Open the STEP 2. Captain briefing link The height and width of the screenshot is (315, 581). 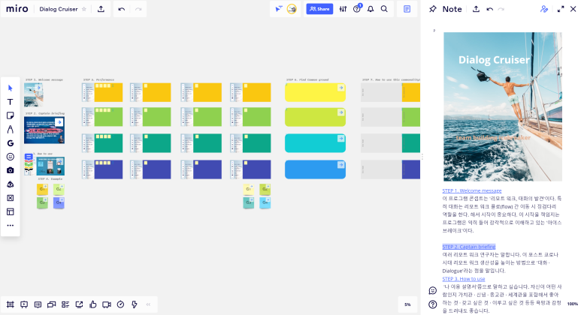469,247
